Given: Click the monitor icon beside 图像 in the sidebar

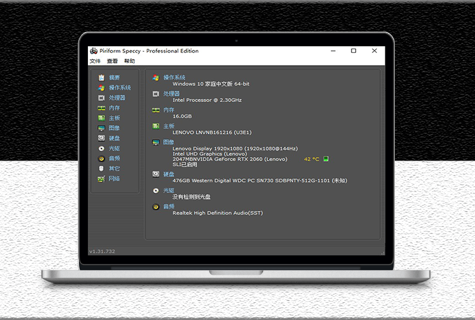Looking at the screenshot, I should tap(102, 128).
